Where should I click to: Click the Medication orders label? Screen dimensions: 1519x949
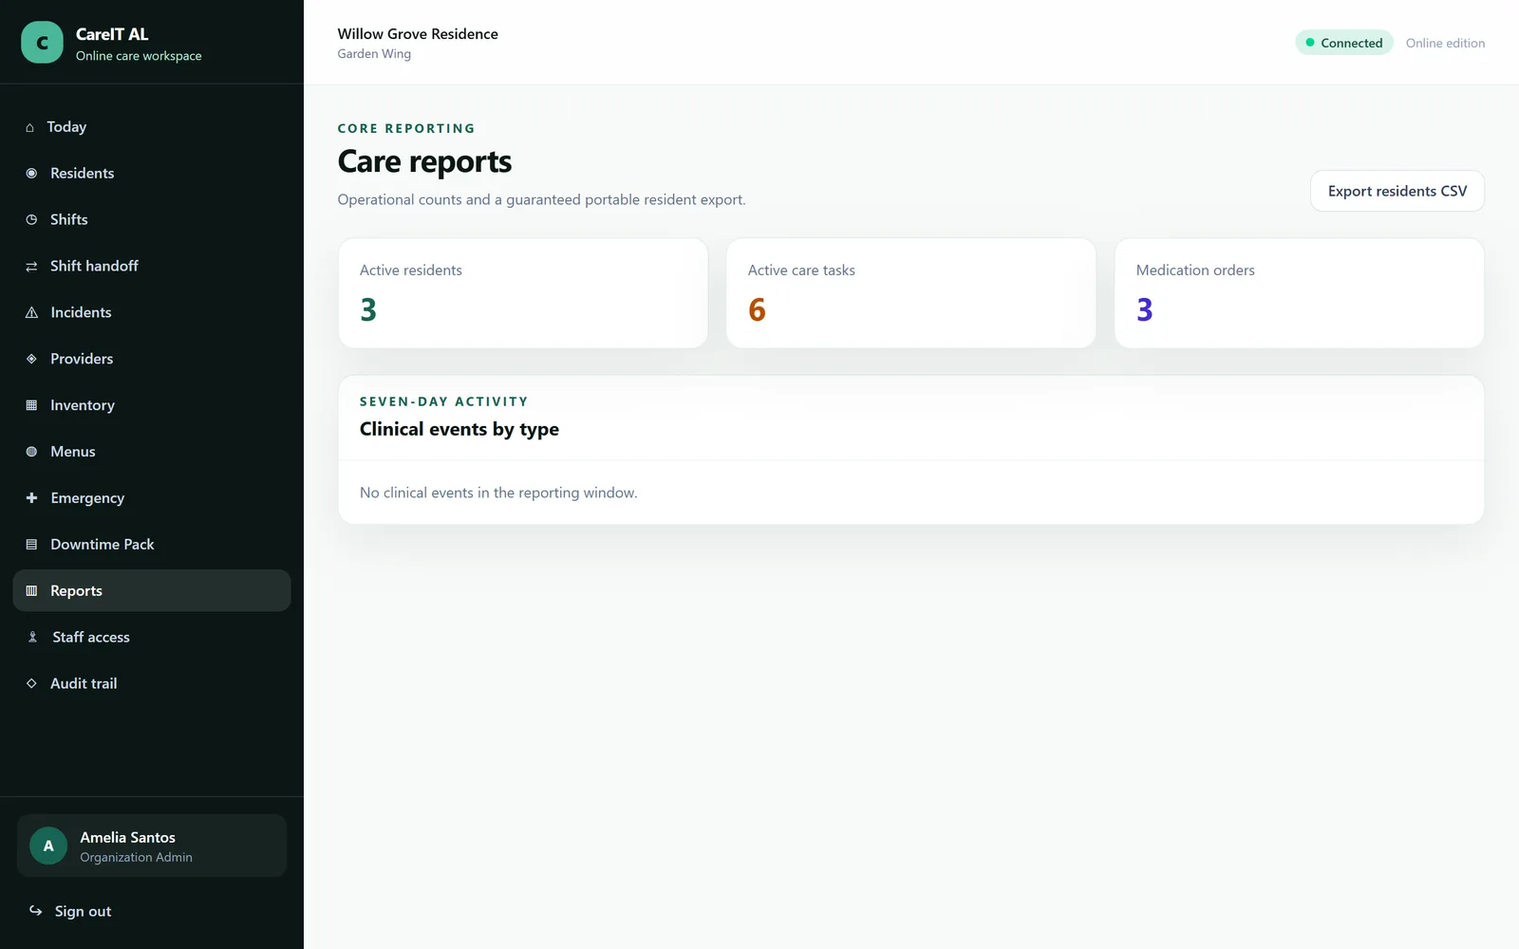(x=1195, y=270)
